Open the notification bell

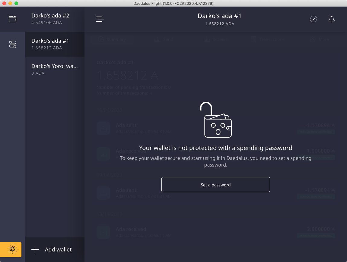pos(331,19)
